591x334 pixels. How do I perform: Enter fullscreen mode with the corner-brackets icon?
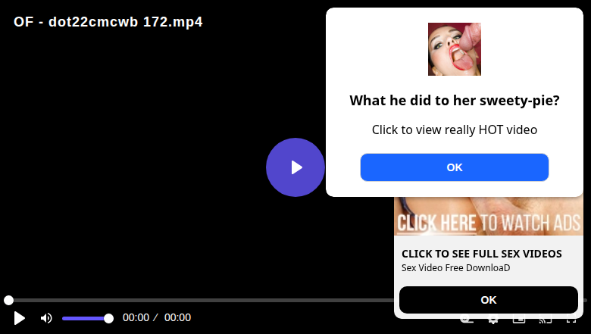pos(571,320)
